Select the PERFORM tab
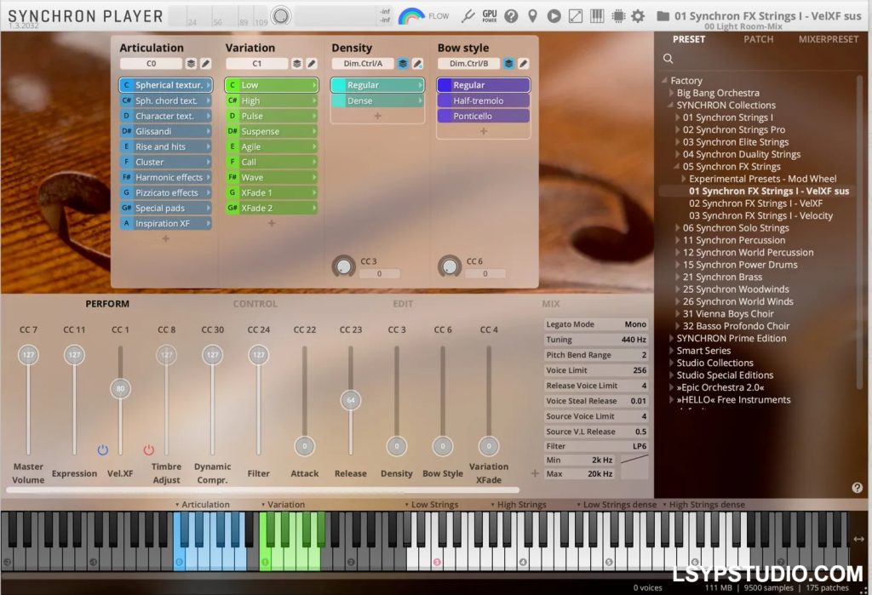This screenshot has width=872, height=595. coord(107,304)
